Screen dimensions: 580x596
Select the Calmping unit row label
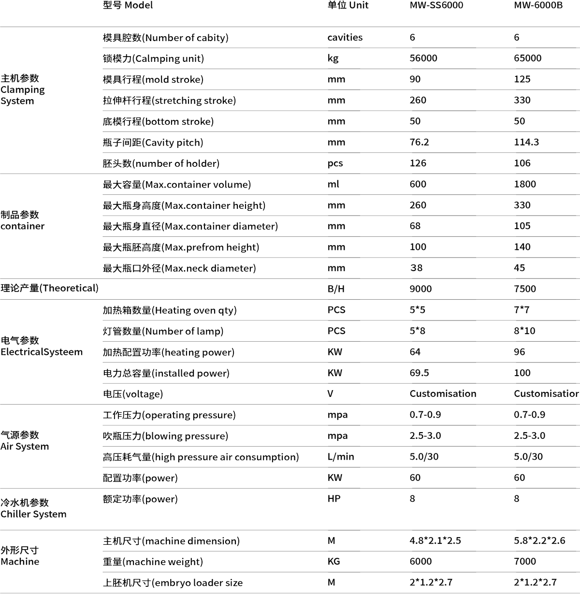(153, 58)
